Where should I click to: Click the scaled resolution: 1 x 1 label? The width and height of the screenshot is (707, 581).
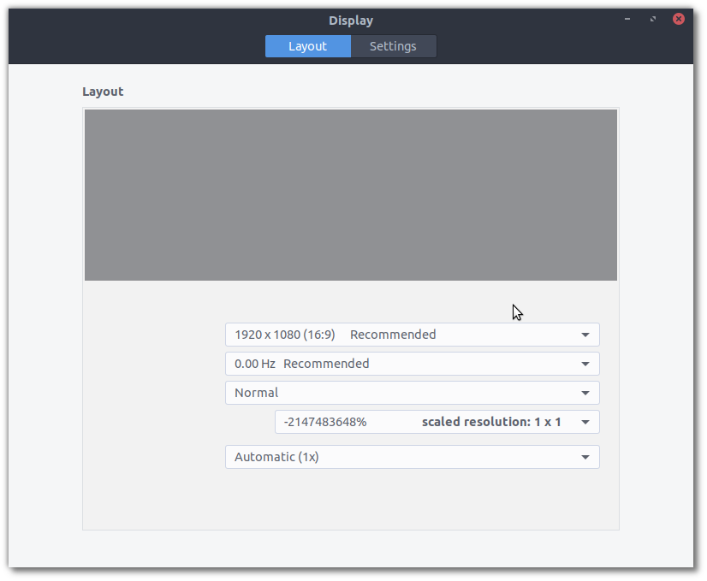(x=492, y=422)
